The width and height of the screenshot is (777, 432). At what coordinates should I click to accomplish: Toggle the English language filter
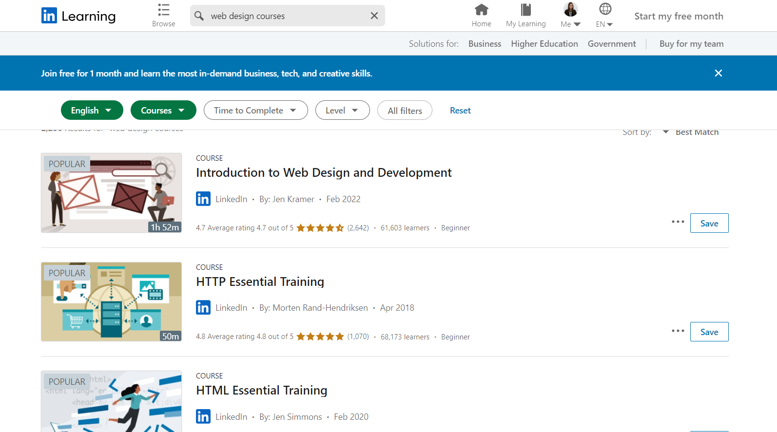click(92, 111)
